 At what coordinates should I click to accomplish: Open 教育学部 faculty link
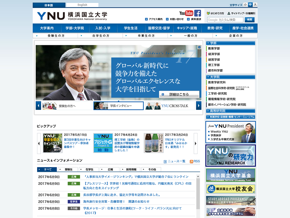coord(214,48)
